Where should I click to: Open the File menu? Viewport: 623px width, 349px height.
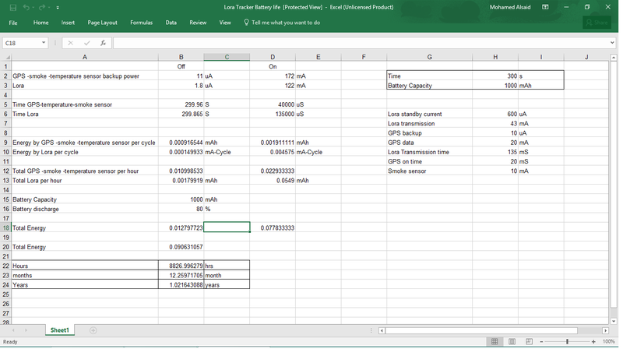[x=13, y=23]
